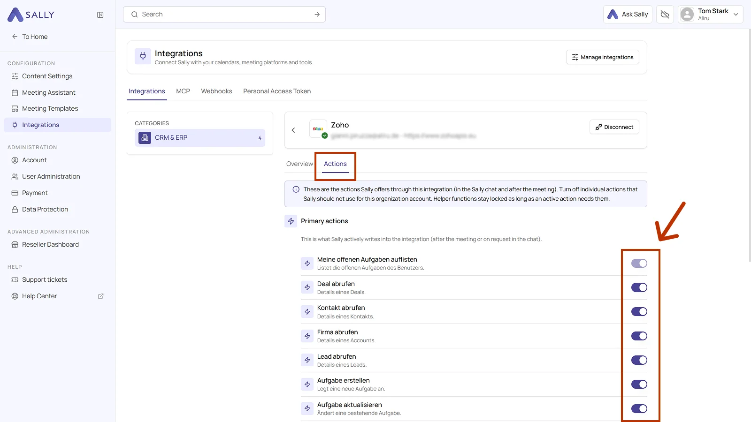The width and height of the screenshot is (751, 422).
Task: Select the Integrations tab
Action: pos(147,91)
